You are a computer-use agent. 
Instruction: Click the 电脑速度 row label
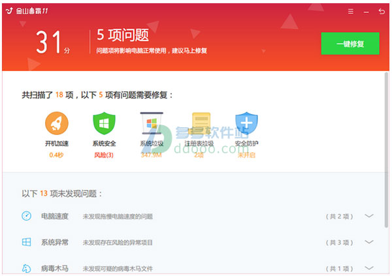click(55, 216)
